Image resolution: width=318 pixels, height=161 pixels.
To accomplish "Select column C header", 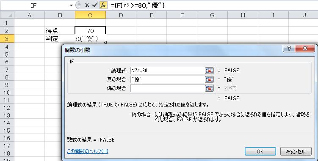I will coord(90,15).
